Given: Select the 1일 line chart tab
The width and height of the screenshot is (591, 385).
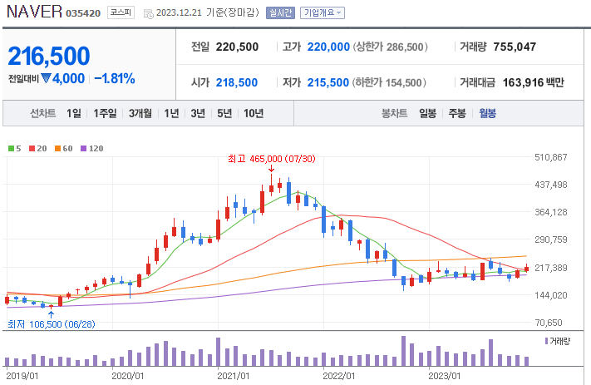Looking at the screenshot, I should [x=74, y=113].
